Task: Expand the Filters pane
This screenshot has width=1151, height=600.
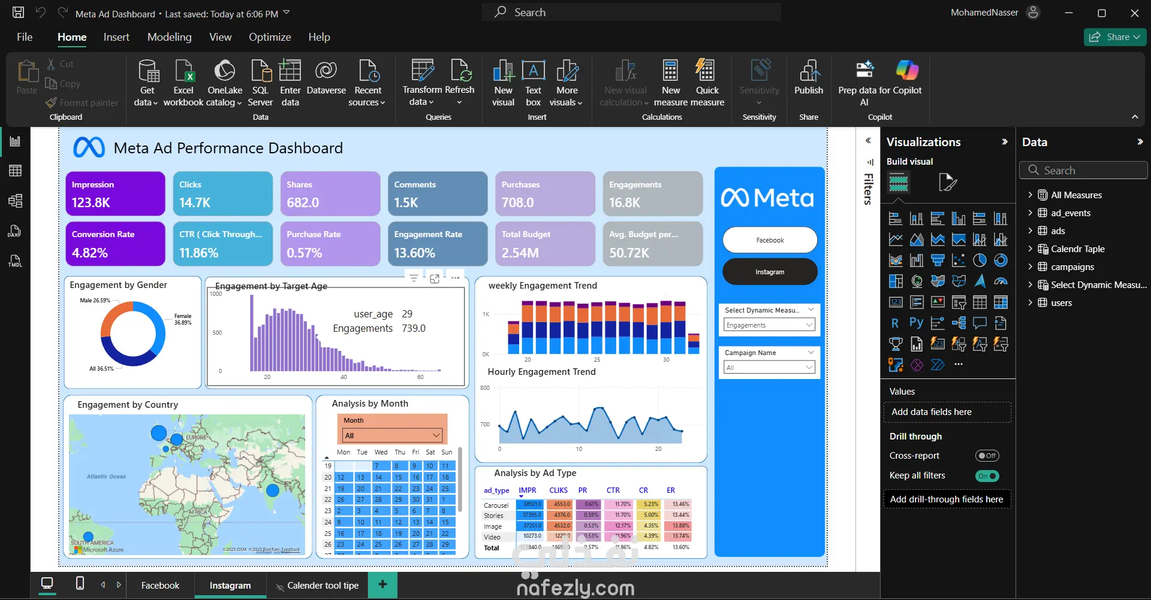Action: [x=868, y=141]
